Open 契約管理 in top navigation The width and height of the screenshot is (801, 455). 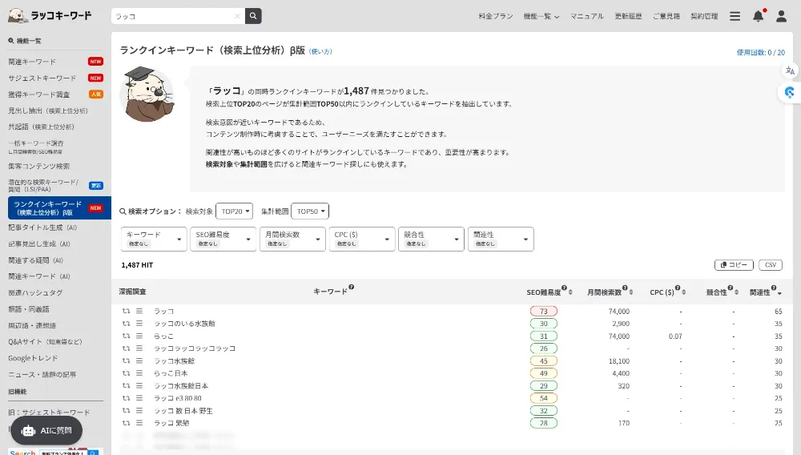[x=704, y=16]
